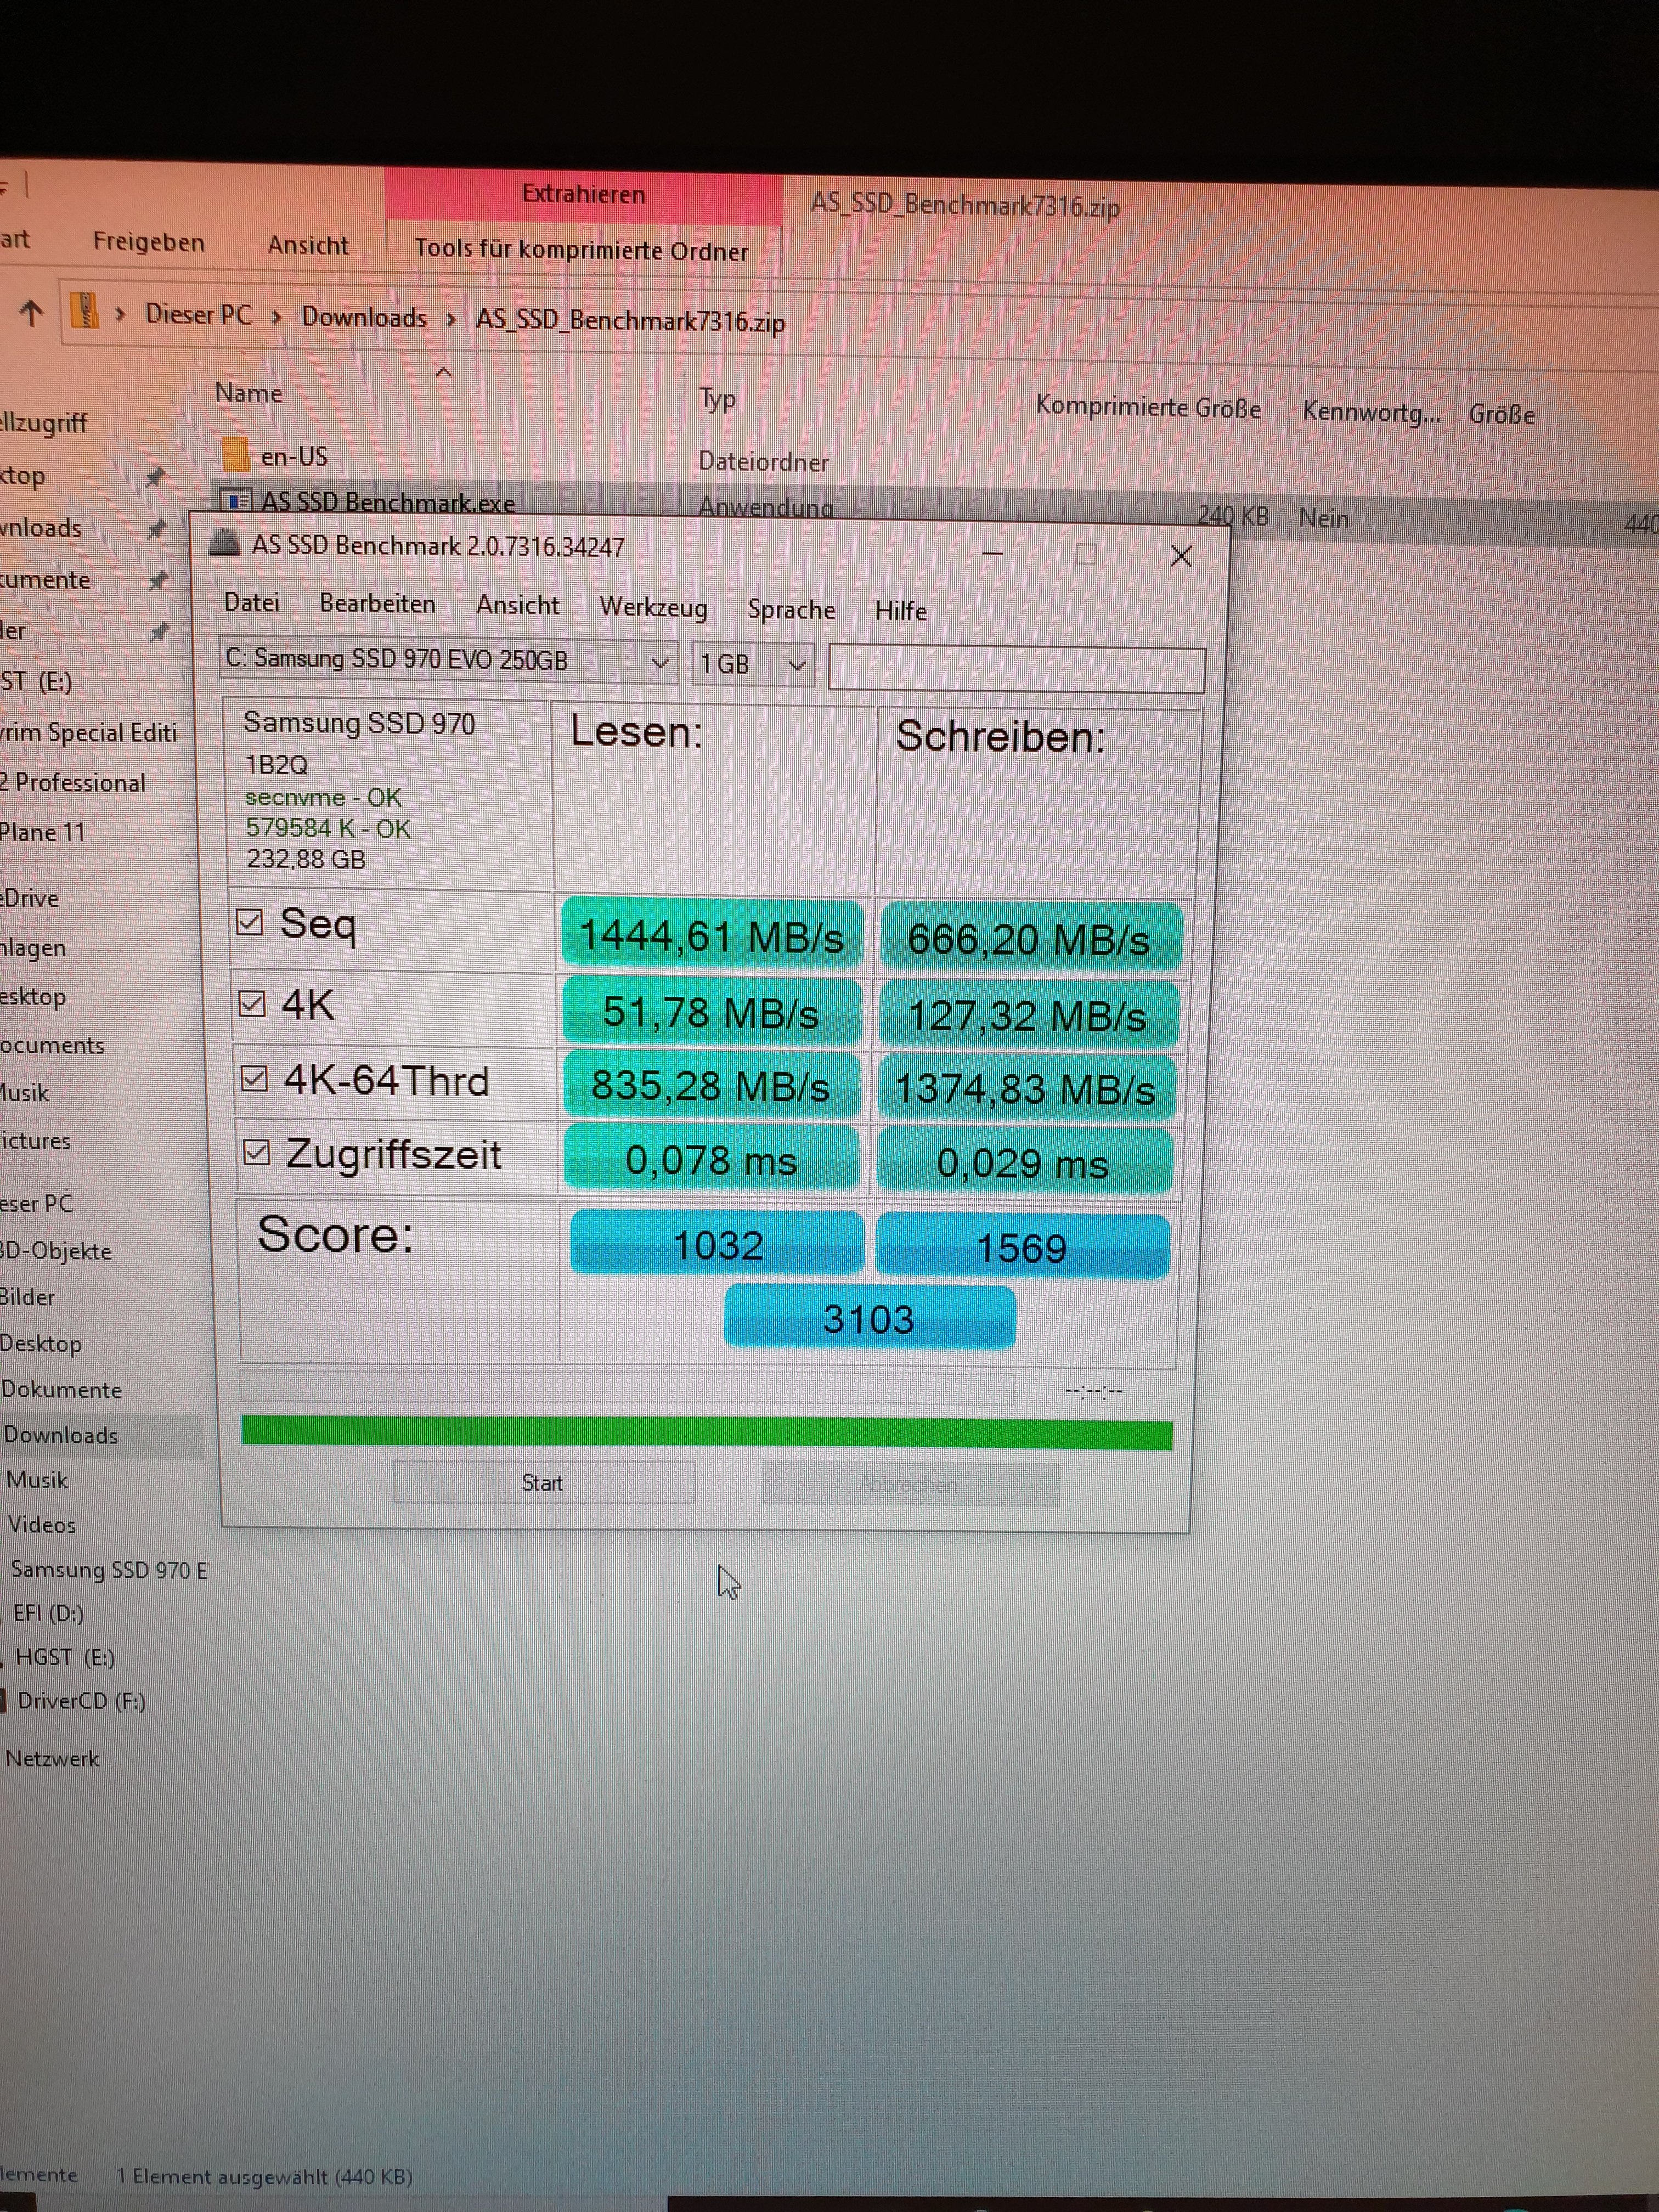Disable the 4K-64Thrd test checkbox
The width and height of the screenshot is (1659, 2212).
[254, 1078]
